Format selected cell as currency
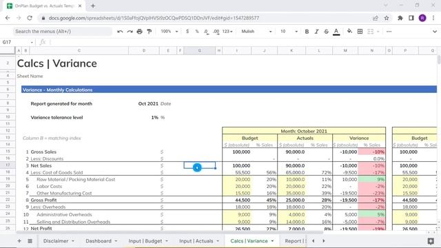The image size is (441, 248). coord(187,32)
